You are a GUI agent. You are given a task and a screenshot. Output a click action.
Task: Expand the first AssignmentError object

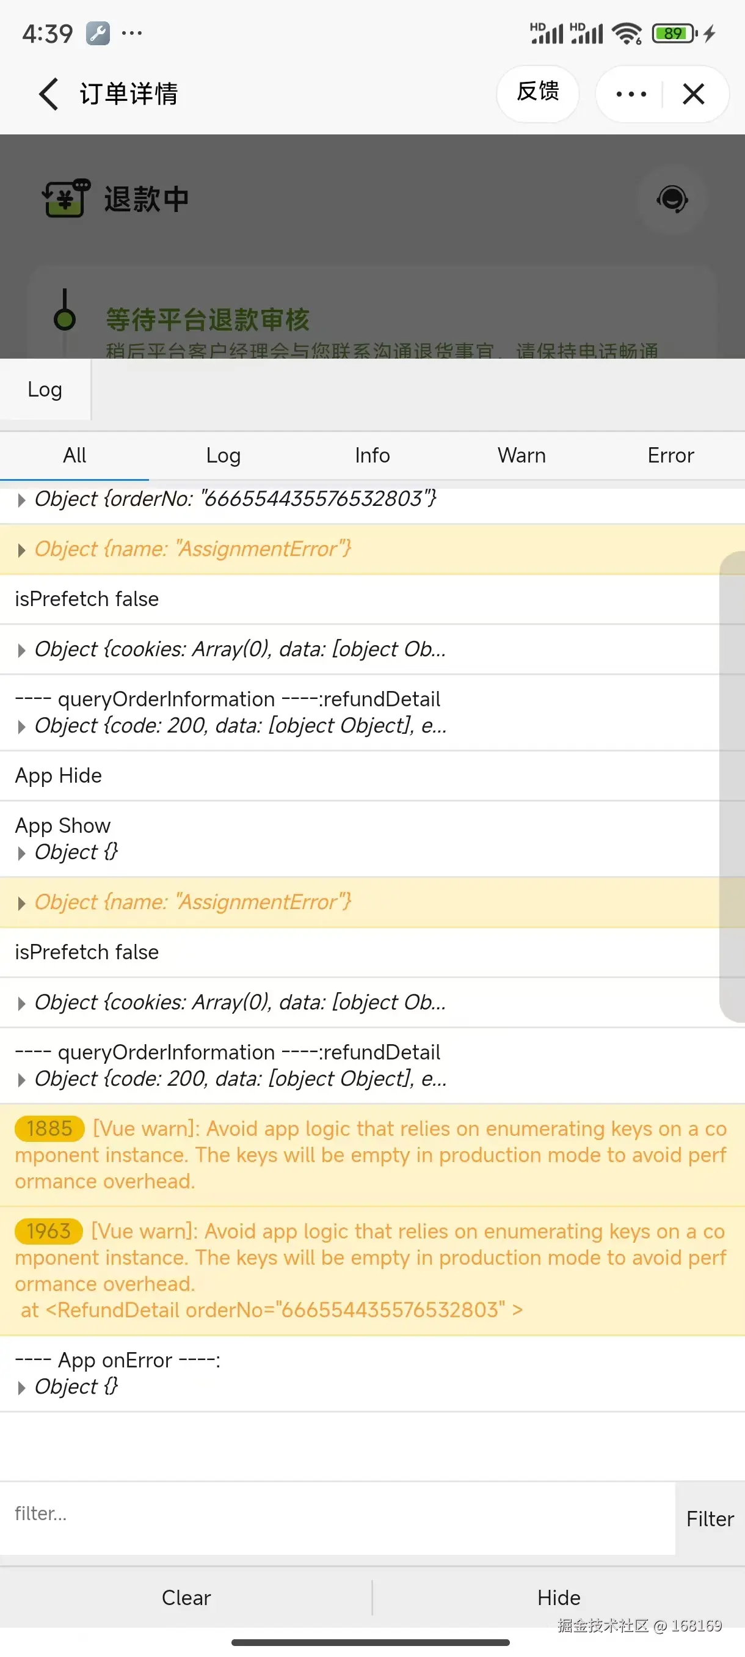(x=22, y=550)
